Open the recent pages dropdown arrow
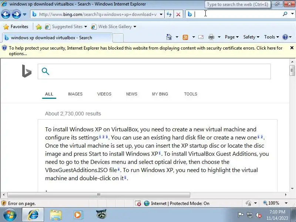This screenshot has width=296, height=222. [x=24, y=14]
